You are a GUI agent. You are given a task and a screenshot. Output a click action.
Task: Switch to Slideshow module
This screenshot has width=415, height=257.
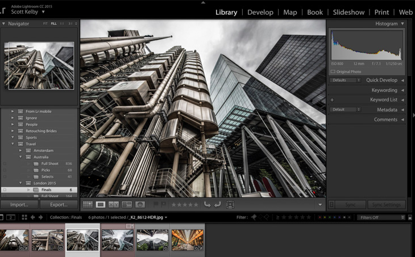click(x=348, y=12)
